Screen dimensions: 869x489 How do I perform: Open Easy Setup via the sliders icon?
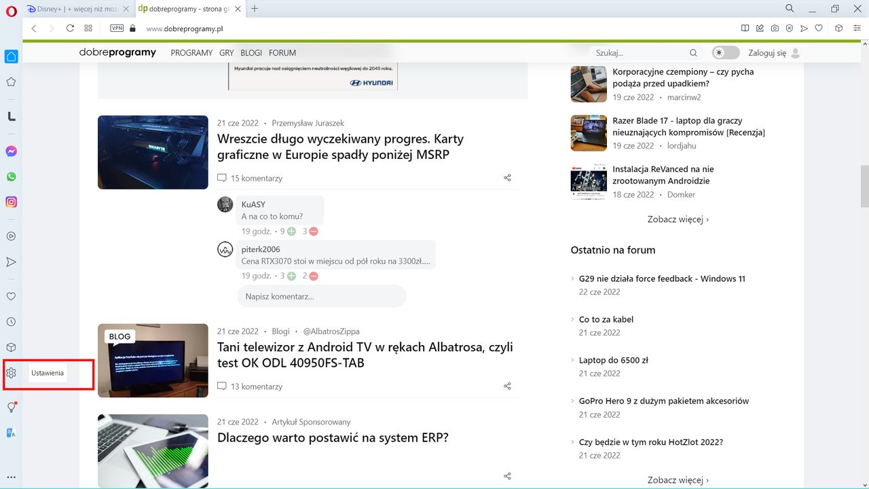pyautogui.click(x=857, y=28)
